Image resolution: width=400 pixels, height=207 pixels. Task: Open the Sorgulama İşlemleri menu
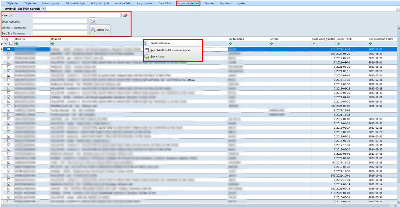click(x=188, y=3)
